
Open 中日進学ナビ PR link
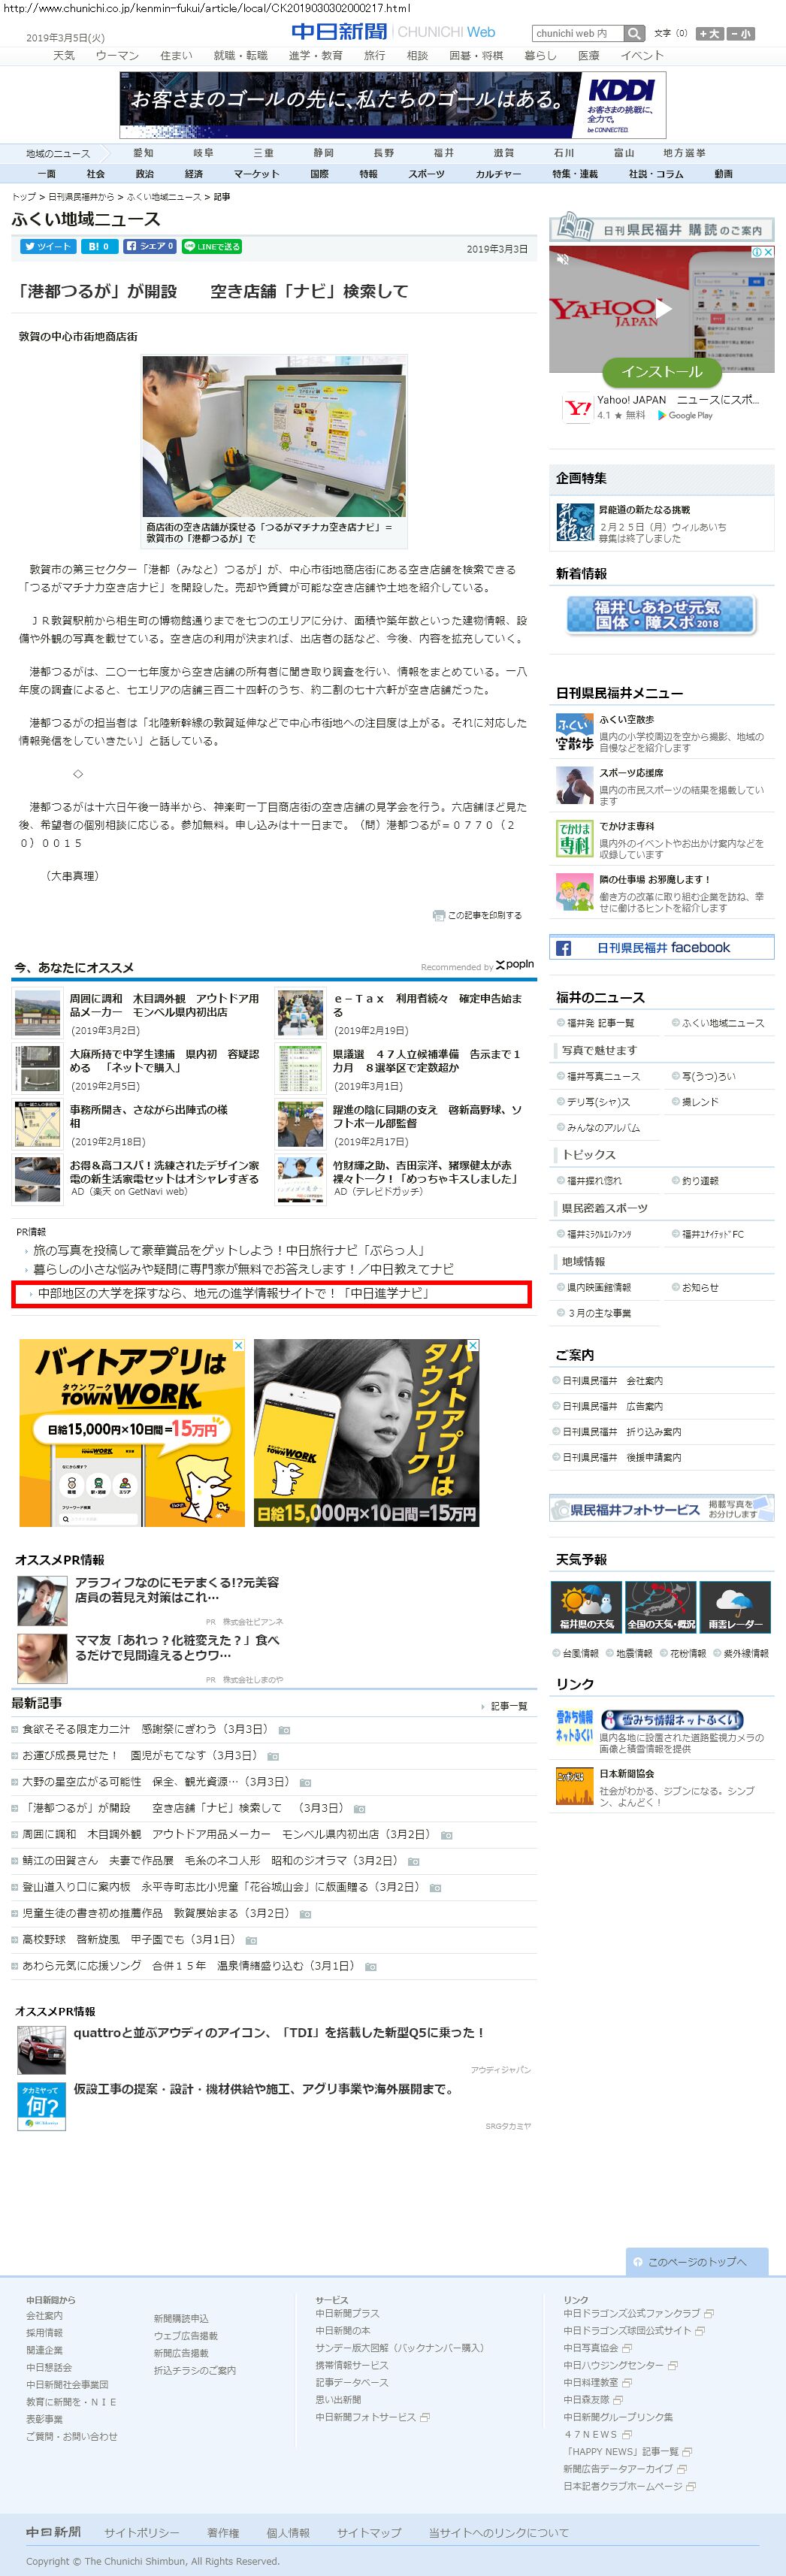pos(233,1293)
